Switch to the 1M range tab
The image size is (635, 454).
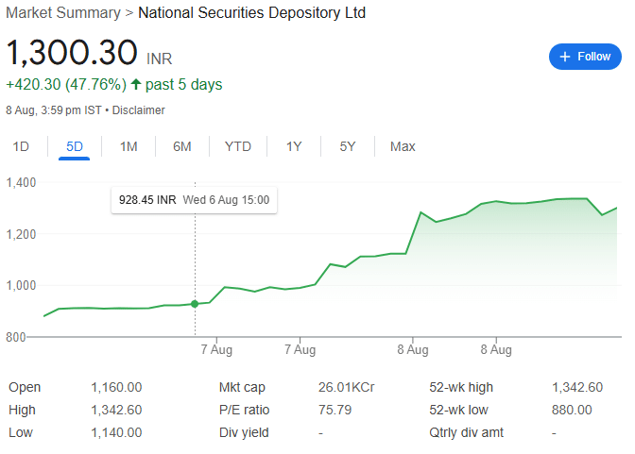tap(129, 146)
